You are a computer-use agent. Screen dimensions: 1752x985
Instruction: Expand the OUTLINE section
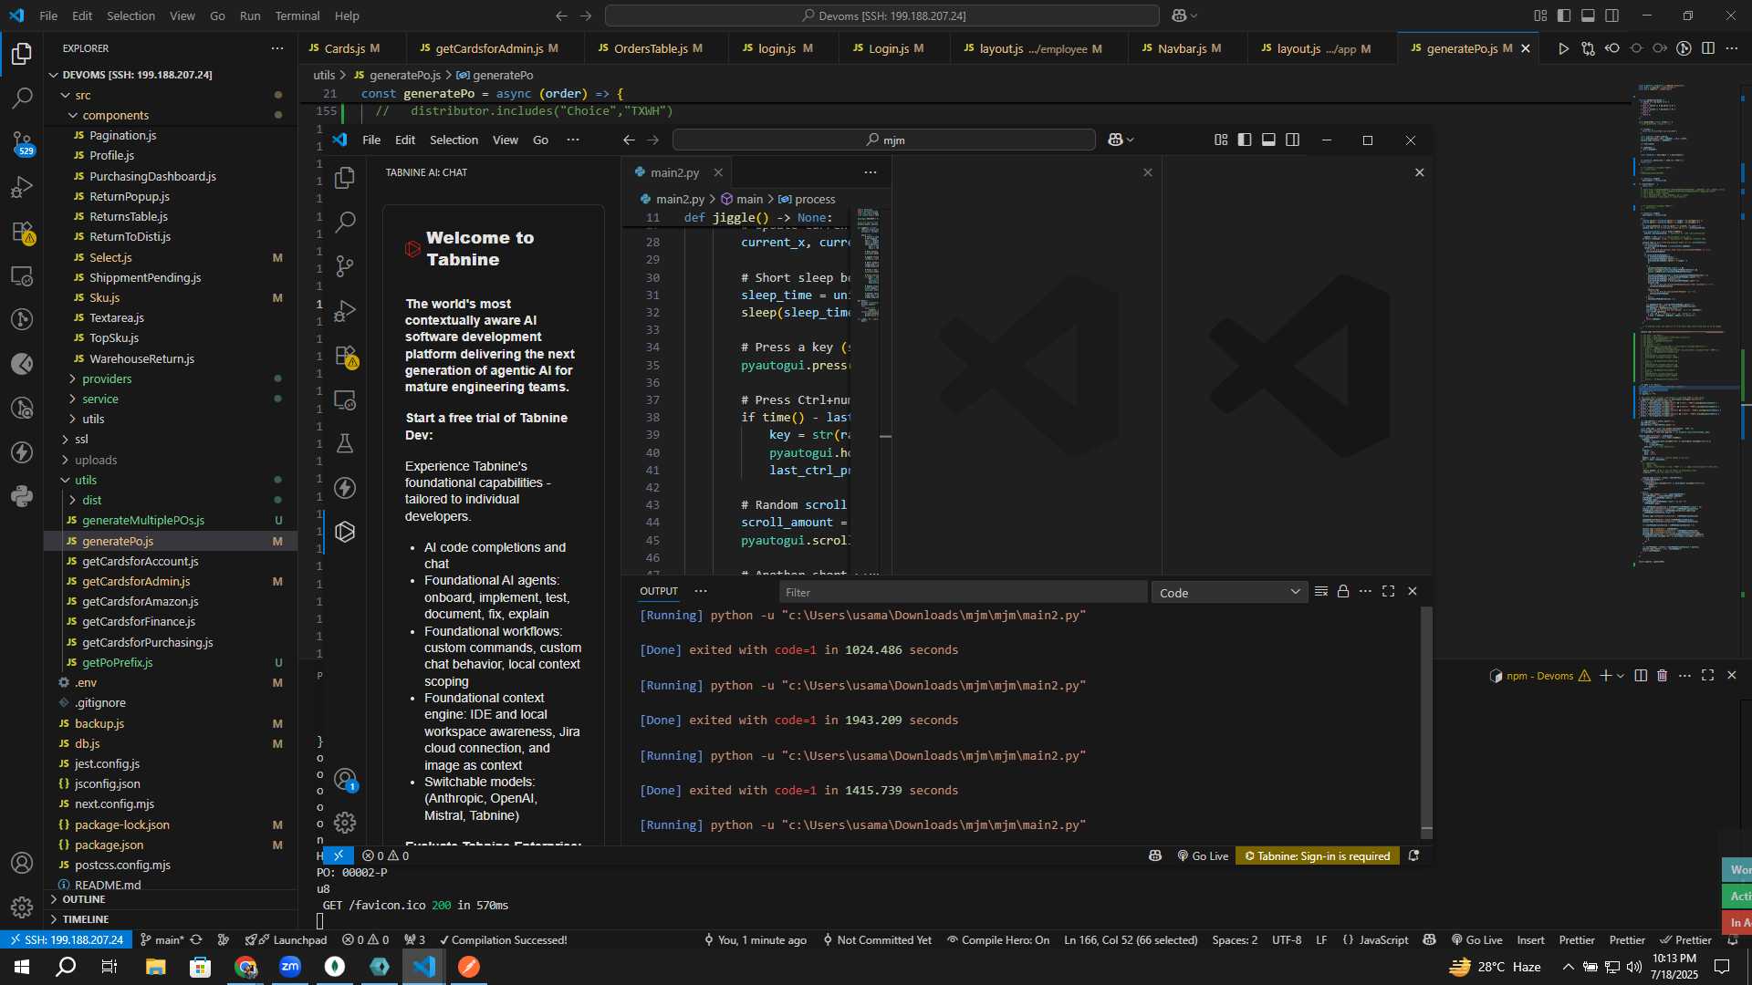(84, 899)
